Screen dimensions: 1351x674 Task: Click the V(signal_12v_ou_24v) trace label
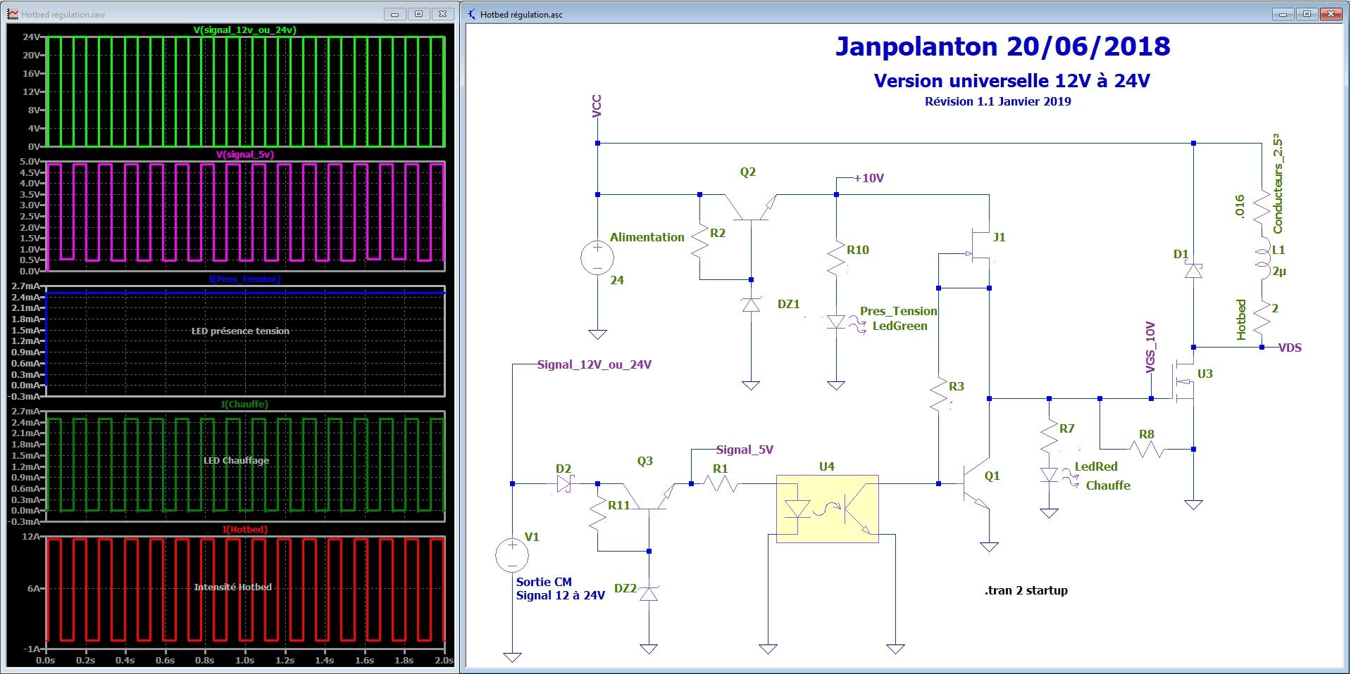tap(244, 30)
